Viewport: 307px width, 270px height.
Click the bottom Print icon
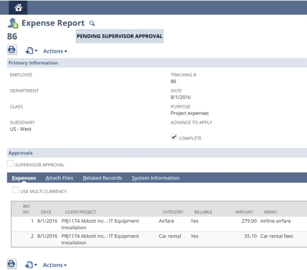pos(12,264)
